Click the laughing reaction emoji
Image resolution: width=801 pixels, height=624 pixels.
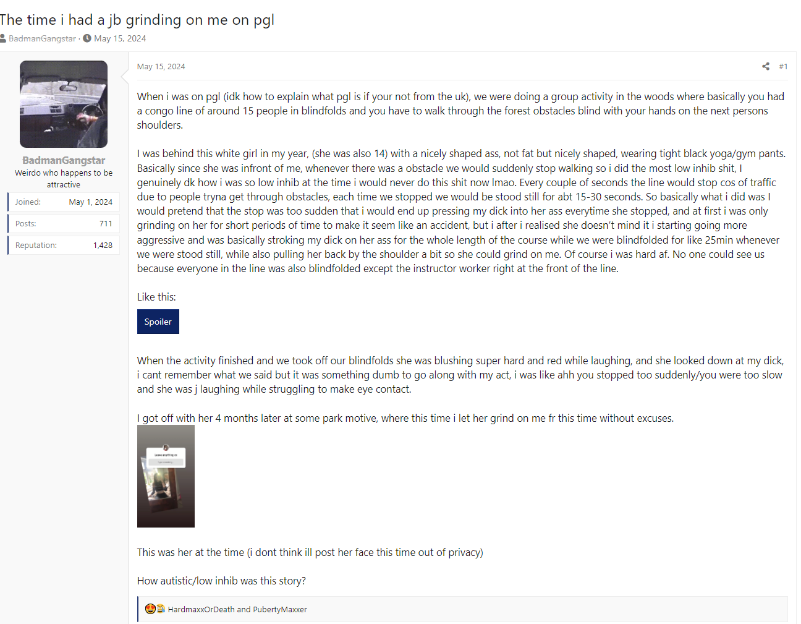point(160,609)
